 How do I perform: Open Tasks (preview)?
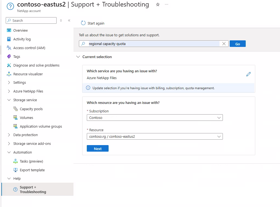(x=32, y=161)
